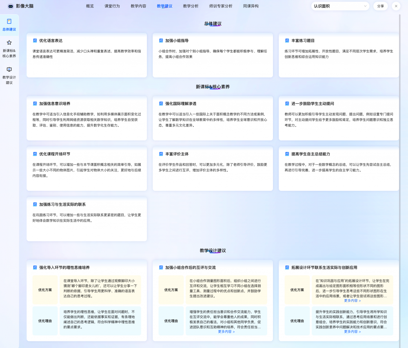
Task: Open the 同课异构 tab
Action: (251, 6)
